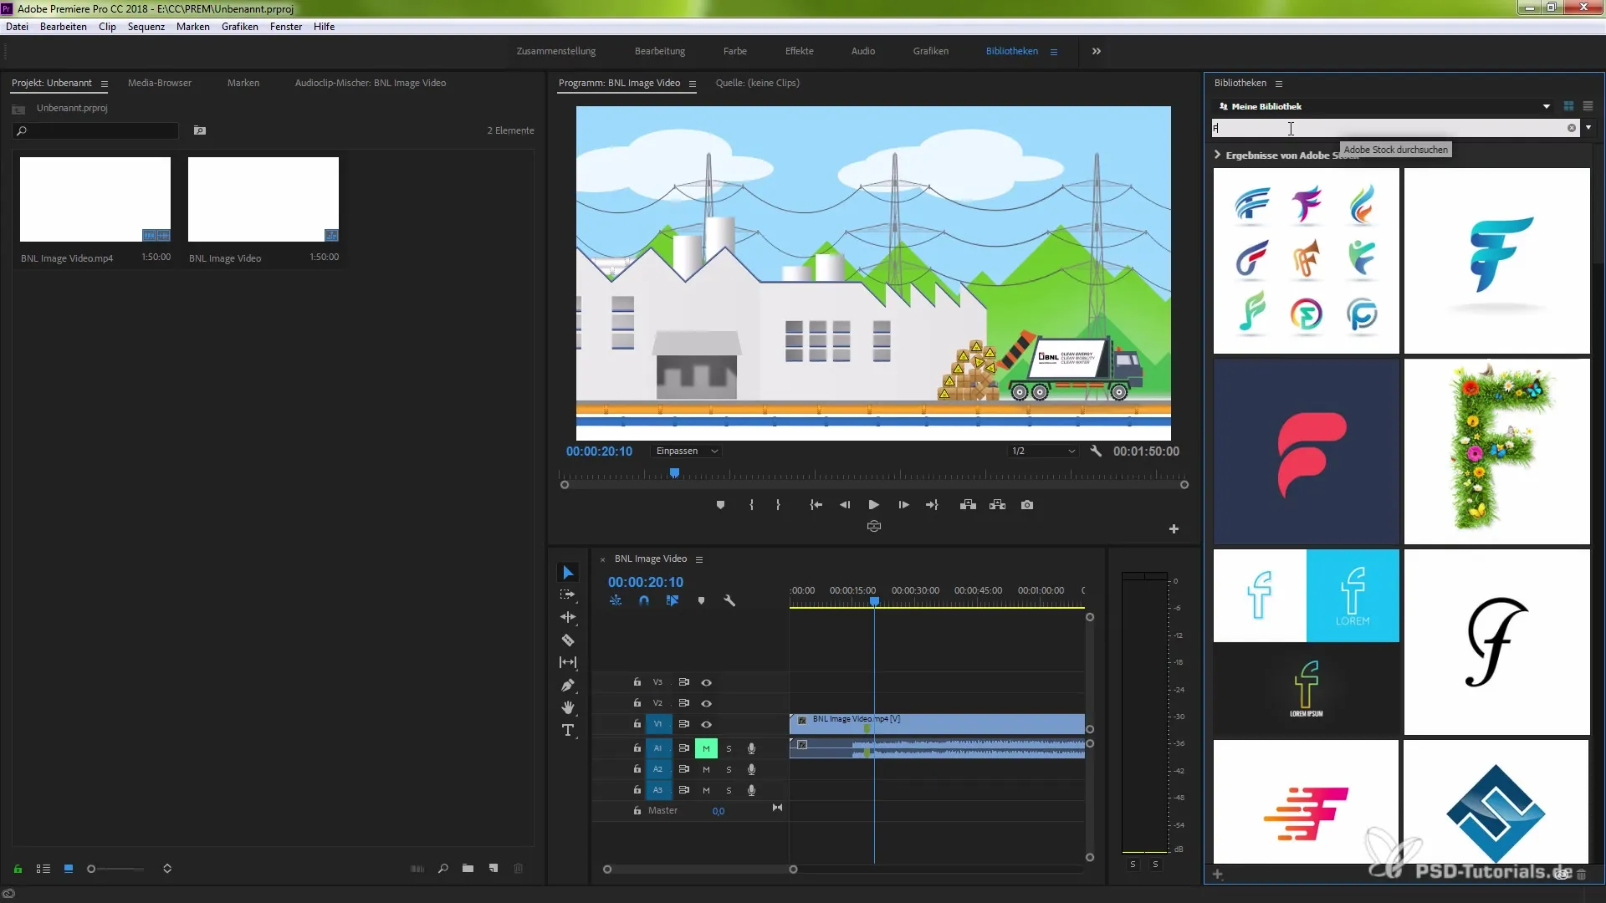
Task: Go to In point in Program monitor
Action: click(x=816, y=505)
